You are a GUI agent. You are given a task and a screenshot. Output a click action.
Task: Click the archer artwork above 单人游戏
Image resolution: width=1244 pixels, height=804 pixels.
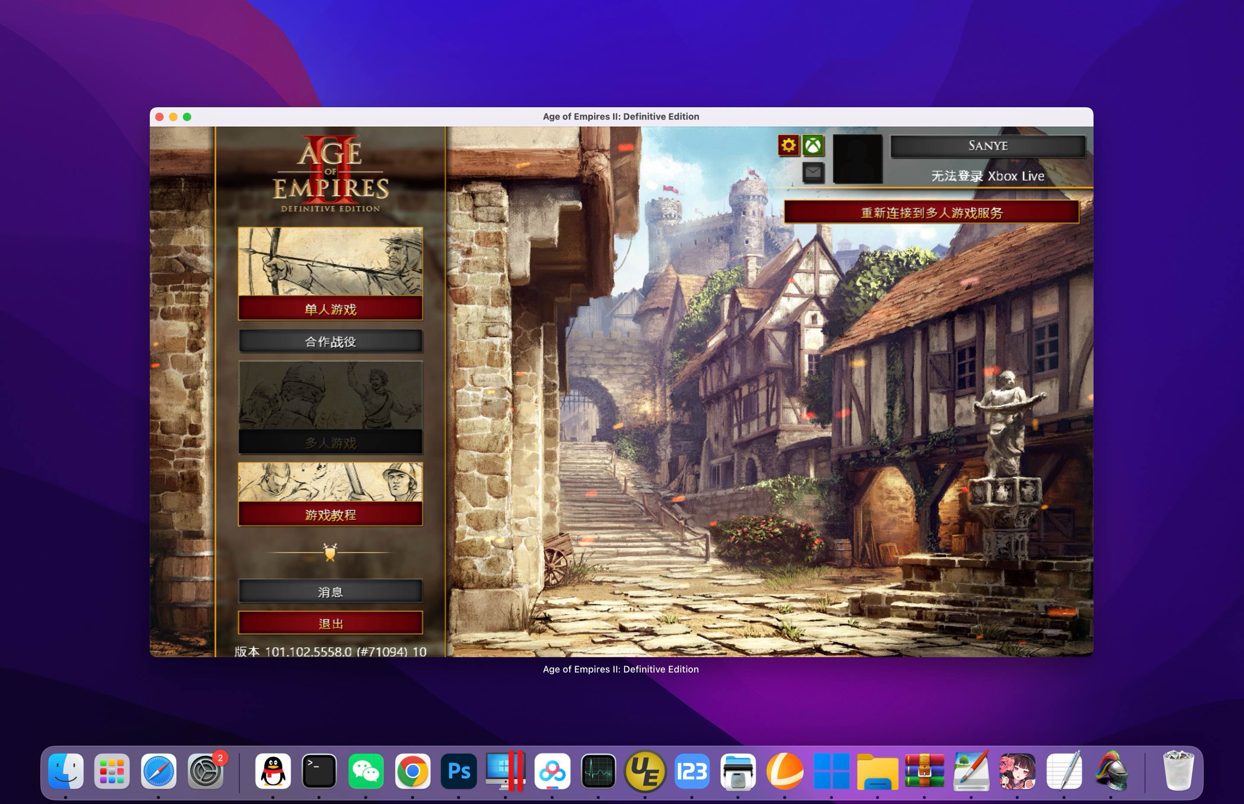330,262
